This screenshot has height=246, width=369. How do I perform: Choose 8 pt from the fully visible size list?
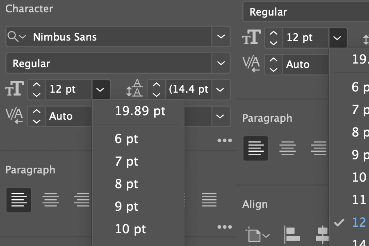point(138,184)
